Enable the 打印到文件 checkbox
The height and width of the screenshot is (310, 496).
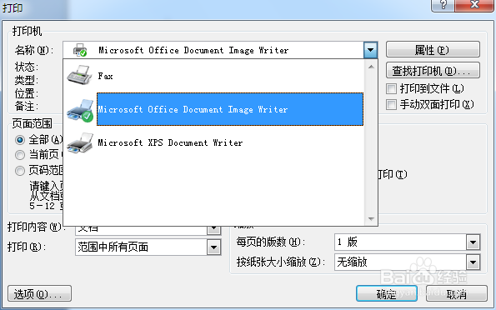pos(391,88)
